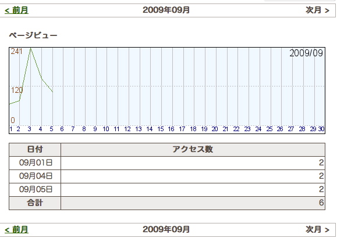Click the graph peak at day 3
The image size is (337, 249).
pos(30,48)
